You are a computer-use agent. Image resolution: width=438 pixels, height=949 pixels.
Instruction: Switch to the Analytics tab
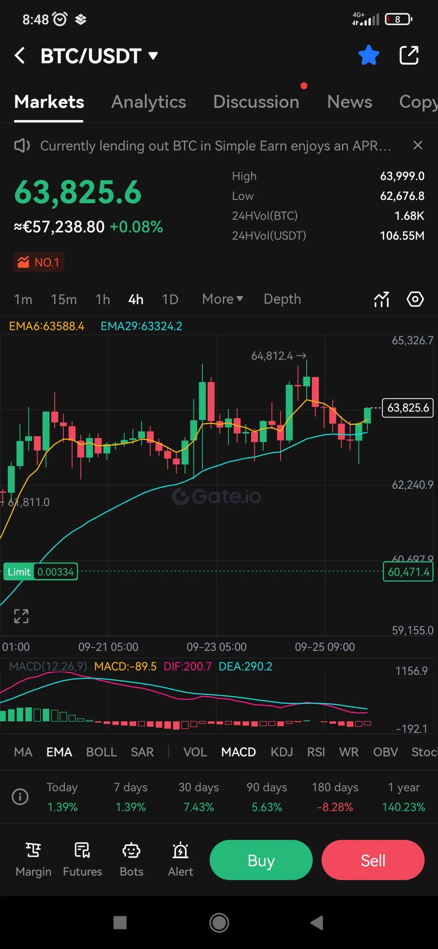pyautogui.click(x=149, y=102)
